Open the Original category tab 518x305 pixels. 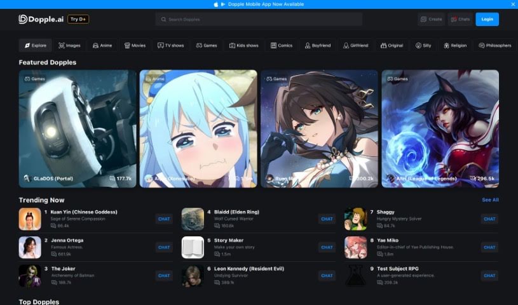pyautogui.click(x=392, y=46)
